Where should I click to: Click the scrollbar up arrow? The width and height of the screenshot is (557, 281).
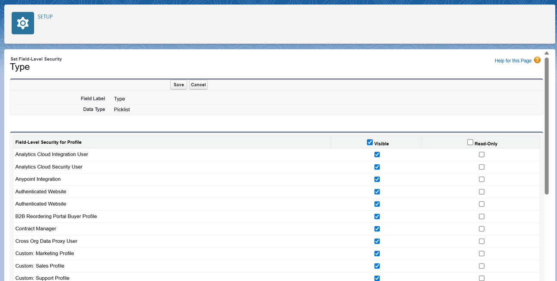tap(547, 53)
